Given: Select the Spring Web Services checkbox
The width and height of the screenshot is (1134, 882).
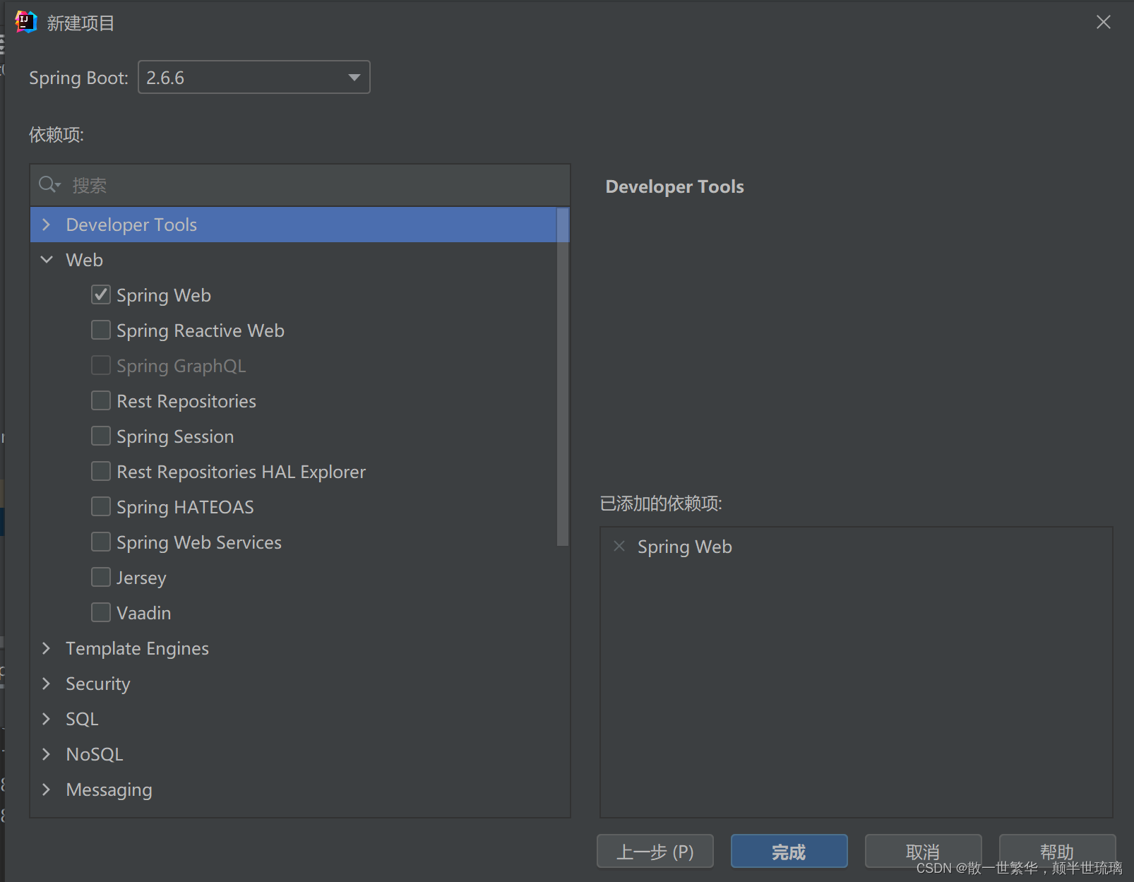Looking at the screenshot, I should tap(101, 542).
